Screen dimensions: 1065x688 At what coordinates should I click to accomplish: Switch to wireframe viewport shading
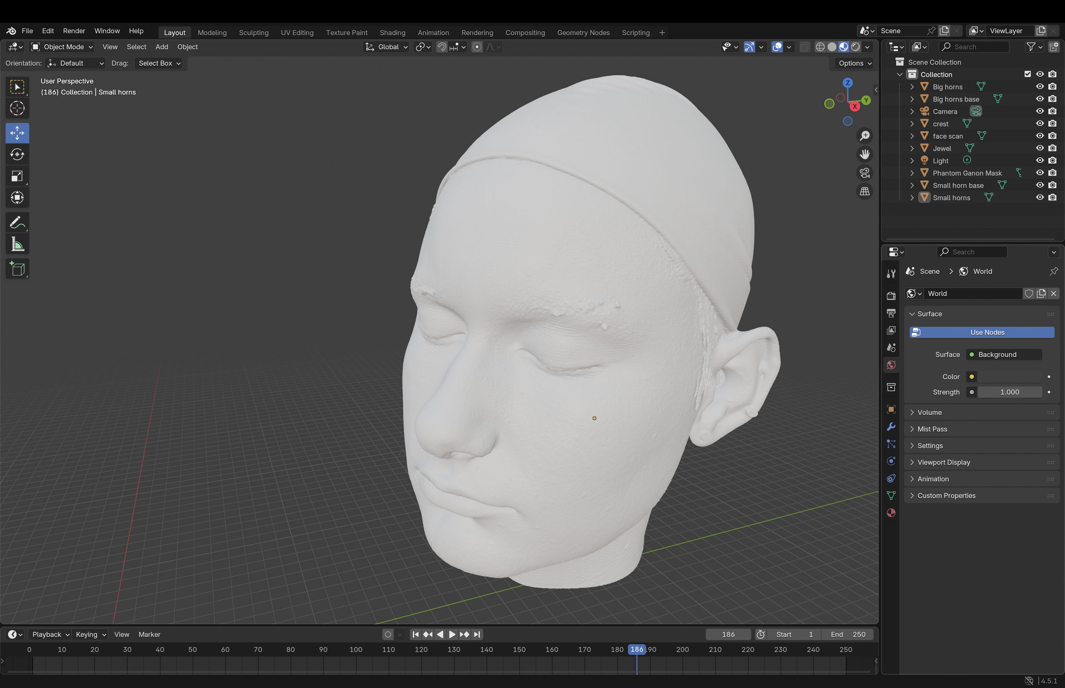820,47
